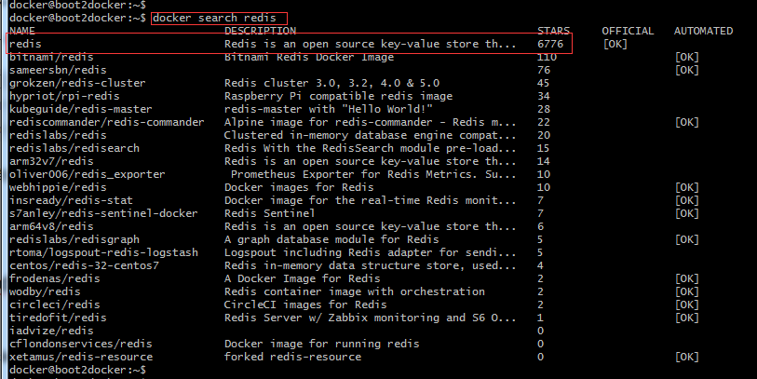Image resolution: width=757 pixels, height=379 pixels.
Task: Click the [OK] automated flag for xetamus/redis-resource
Action: tap(686, 357)
